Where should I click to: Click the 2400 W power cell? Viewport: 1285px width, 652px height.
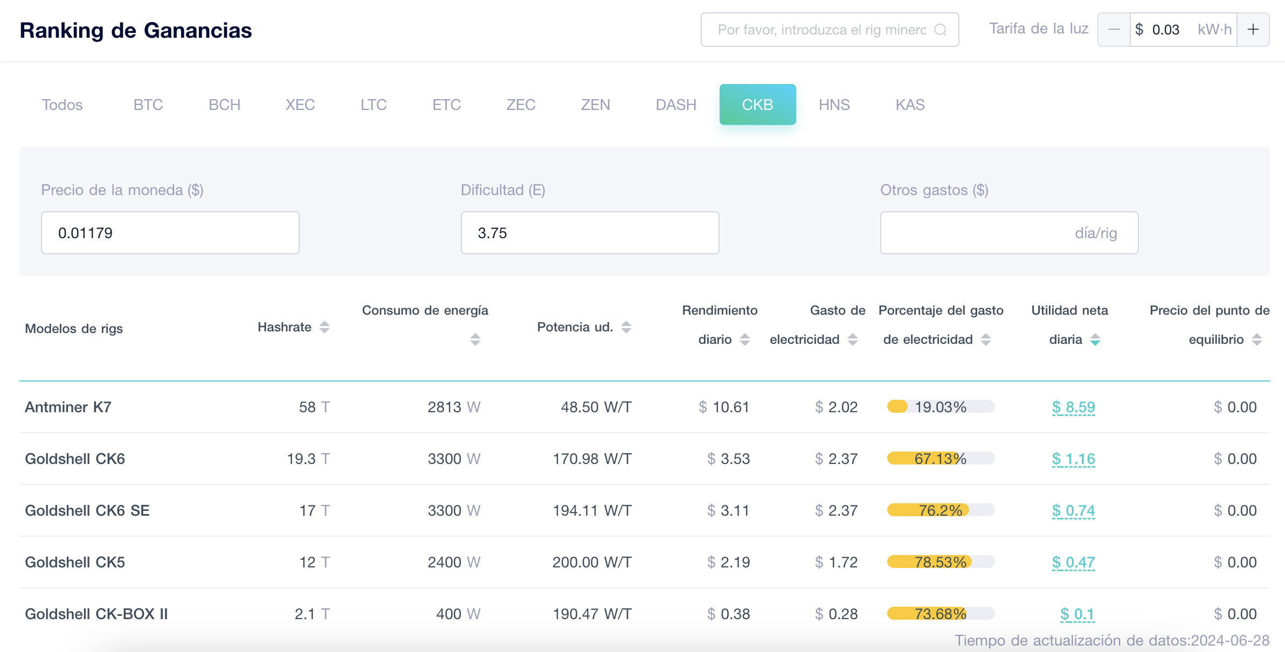coord(454,562)
